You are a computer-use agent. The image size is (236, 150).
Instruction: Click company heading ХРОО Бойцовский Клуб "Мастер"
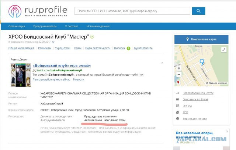(x=49, y=37)
